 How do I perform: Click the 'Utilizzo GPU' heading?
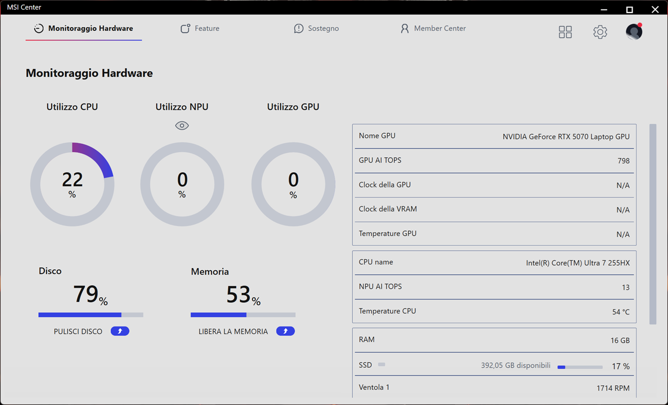point(293,107)
